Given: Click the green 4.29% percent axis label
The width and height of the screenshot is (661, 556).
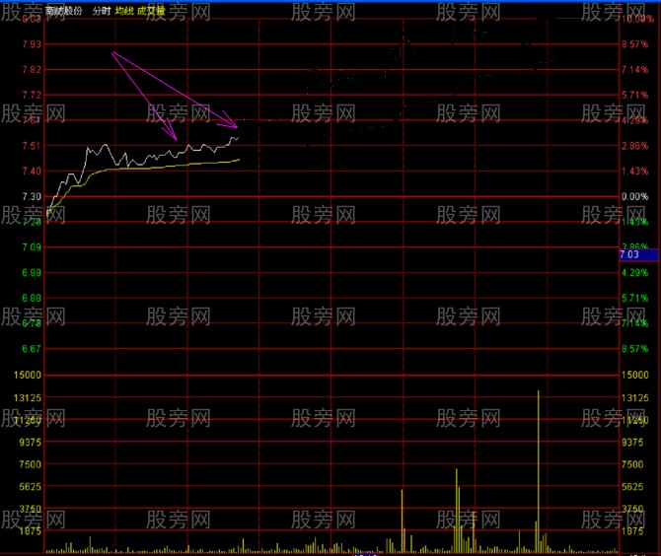Looking at the screenshot, I should (x=635, y=272).
